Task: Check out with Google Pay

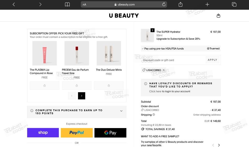Action: pos(110,133)
